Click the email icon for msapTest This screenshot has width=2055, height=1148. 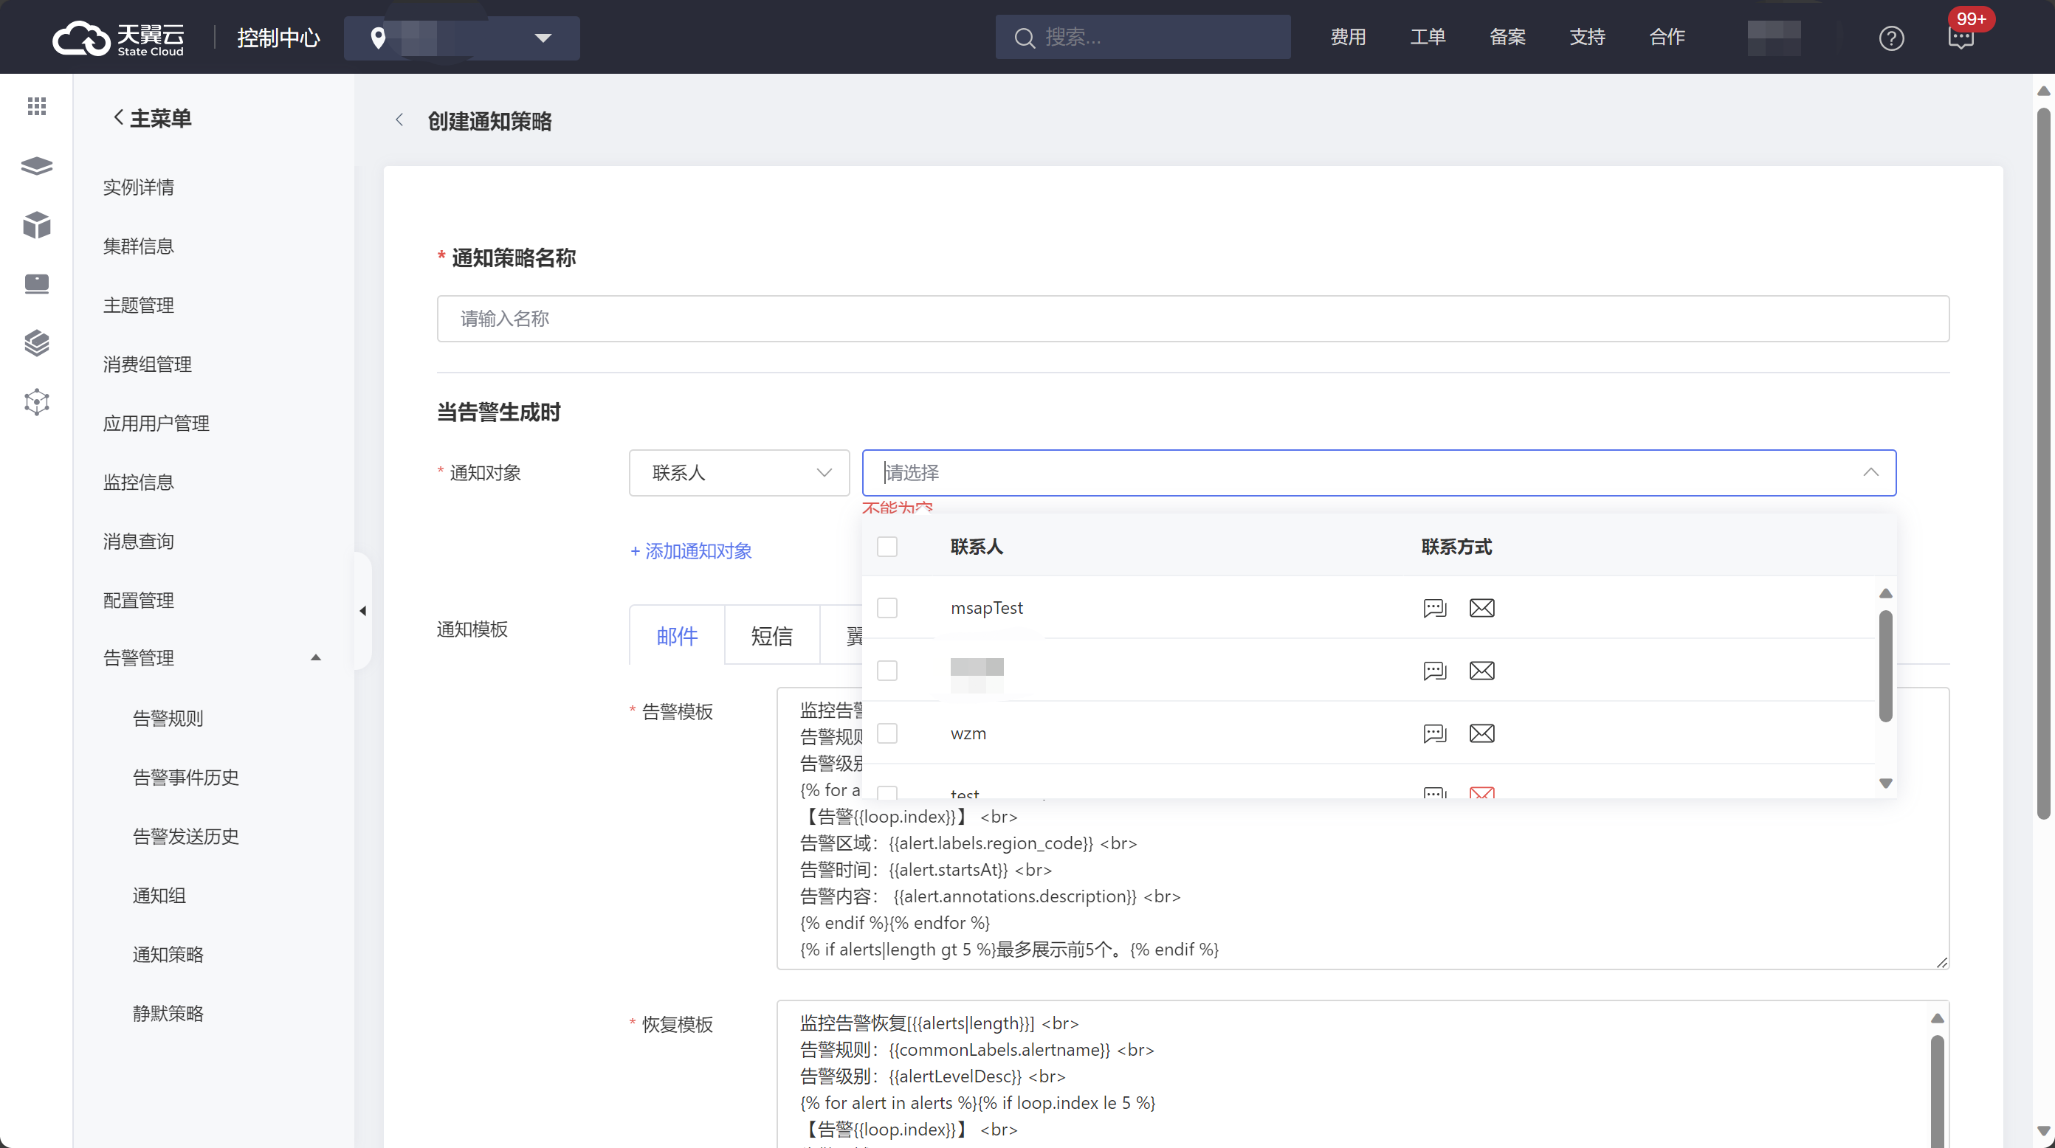1481,608
